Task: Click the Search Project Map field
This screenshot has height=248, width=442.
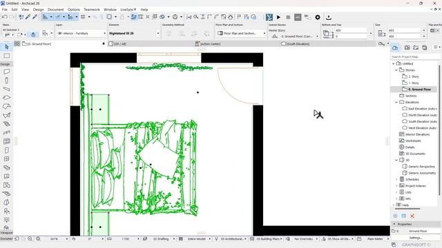Action: tap(416, 56)
